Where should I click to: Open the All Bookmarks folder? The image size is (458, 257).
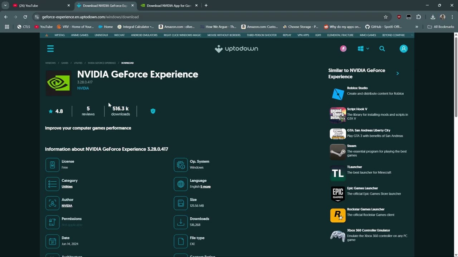pyautogui.click(x=441, y=27)
